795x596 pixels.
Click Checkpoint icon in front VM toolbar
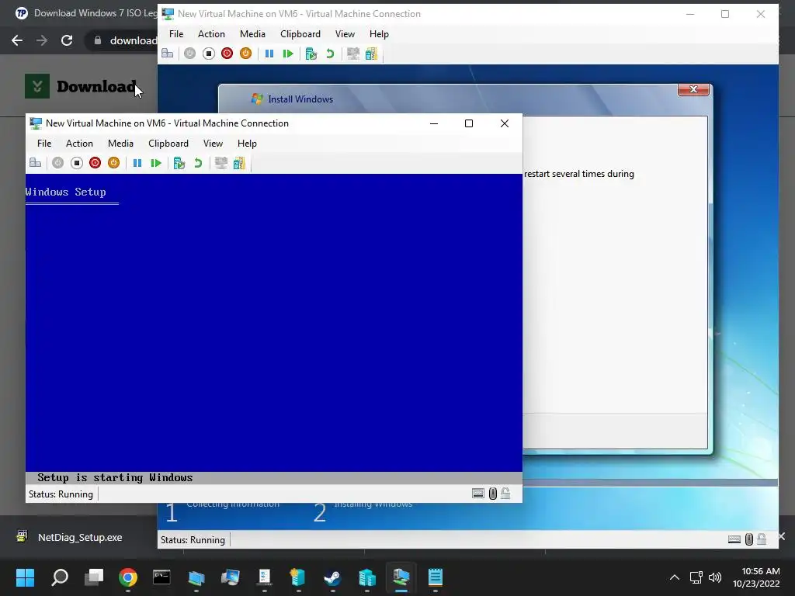179,163
